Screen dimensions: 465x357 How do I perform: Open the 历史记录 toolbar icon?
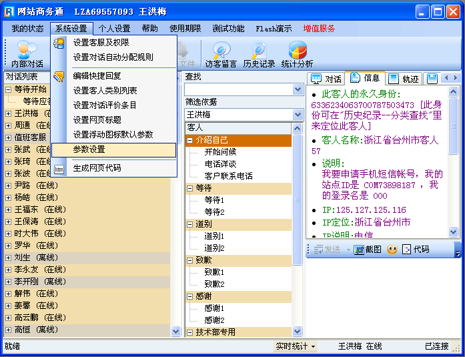click(259, 53)
